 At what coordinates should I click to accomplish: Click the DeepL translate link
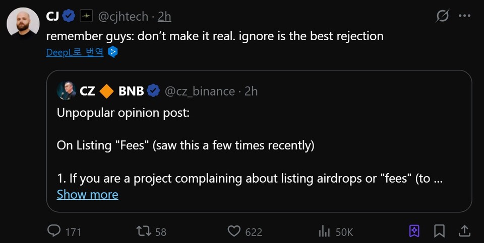[x=75, y=52]
